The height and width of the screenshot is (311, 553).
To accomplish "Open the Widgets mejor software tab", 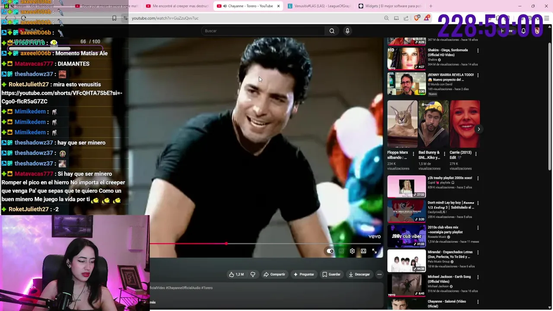I will tap(390, 6).
